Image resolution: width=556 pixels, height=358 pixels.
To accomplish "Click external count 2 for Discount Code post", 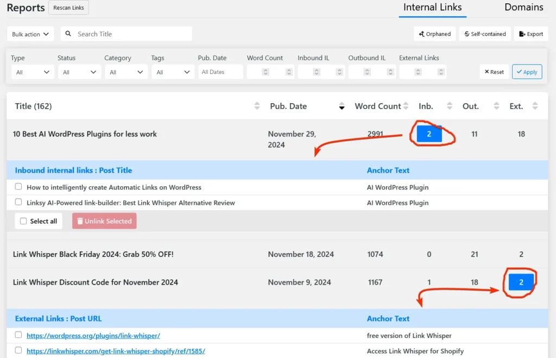I will point(521,282).
